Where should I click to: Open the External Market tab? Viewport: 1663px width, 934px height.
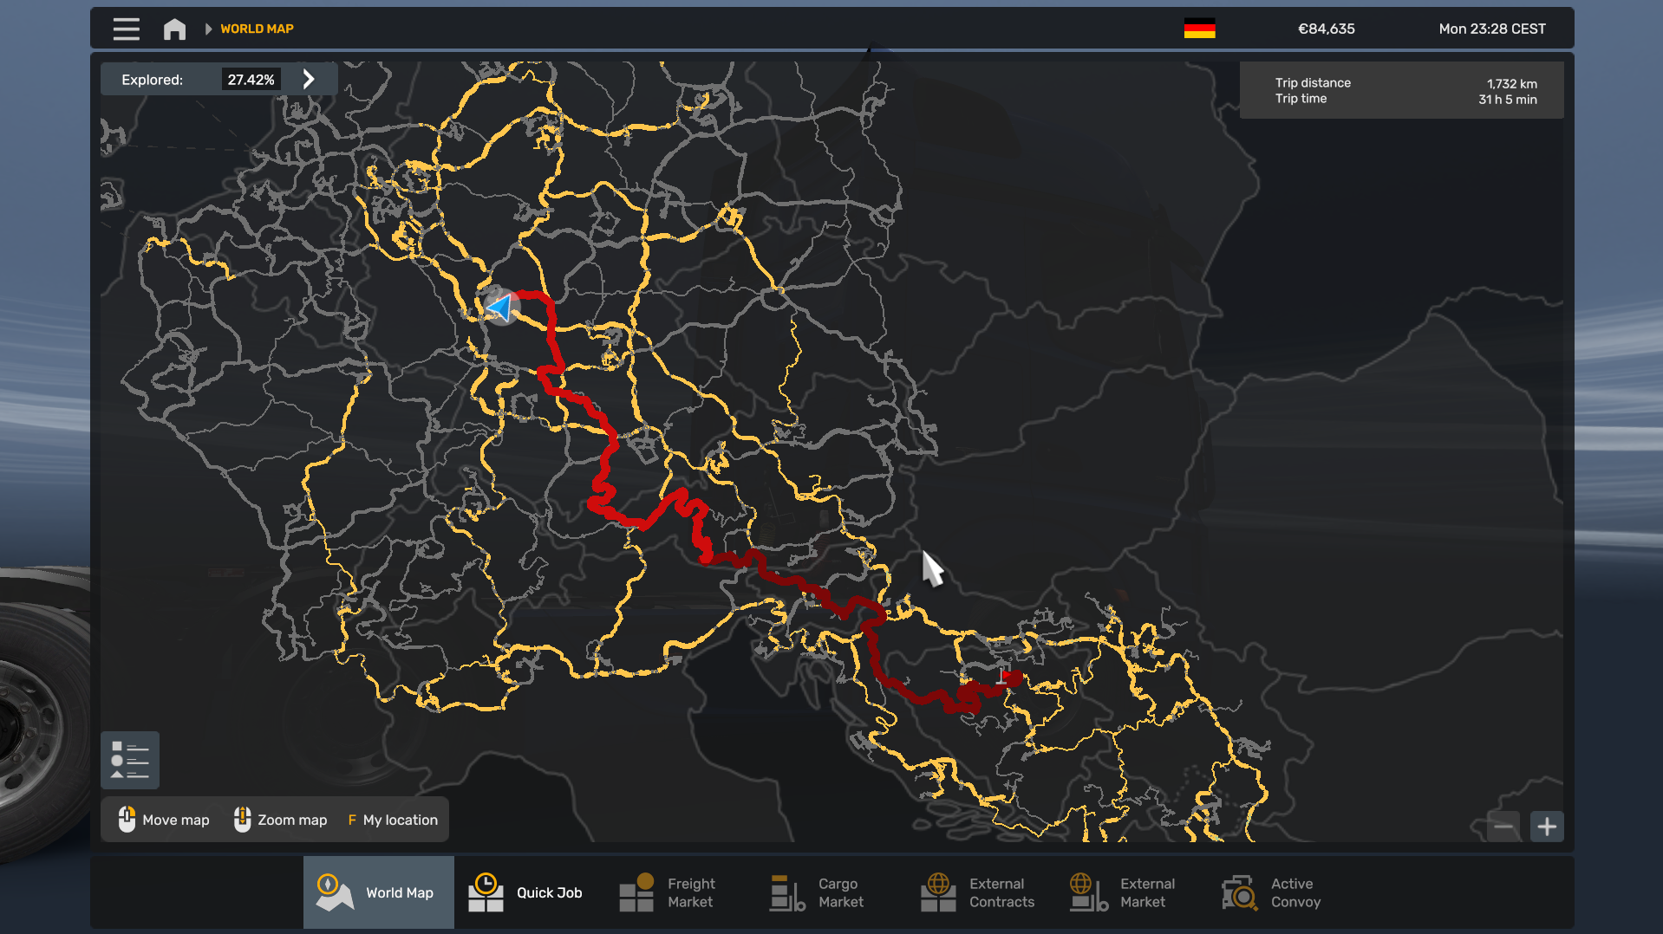point(1133,892)
